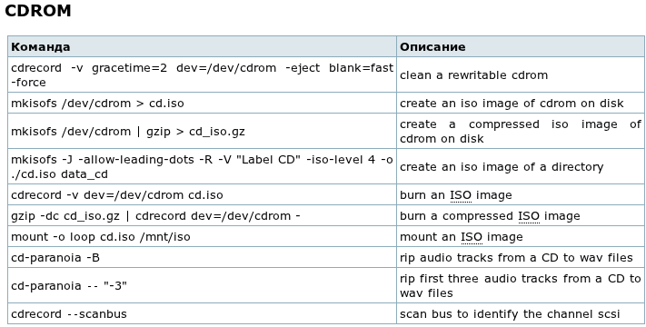The height and width of the screenshot is (327, 646).
Task: Click the mount -o loop cd.iso command
Action: pyautogui.click(x=101, y=237)
